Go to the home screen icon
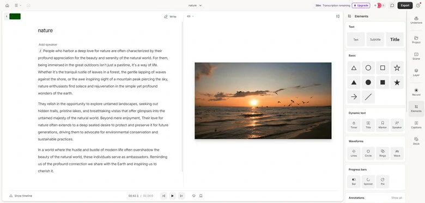425x203 pixels. coord(7,5)
